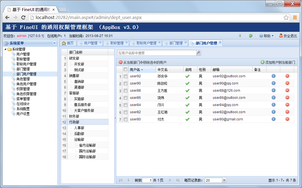The image size is (302, 188).
Task: Open the 首页 home tab
Action: pyautogui.click(x=68, y=43)
